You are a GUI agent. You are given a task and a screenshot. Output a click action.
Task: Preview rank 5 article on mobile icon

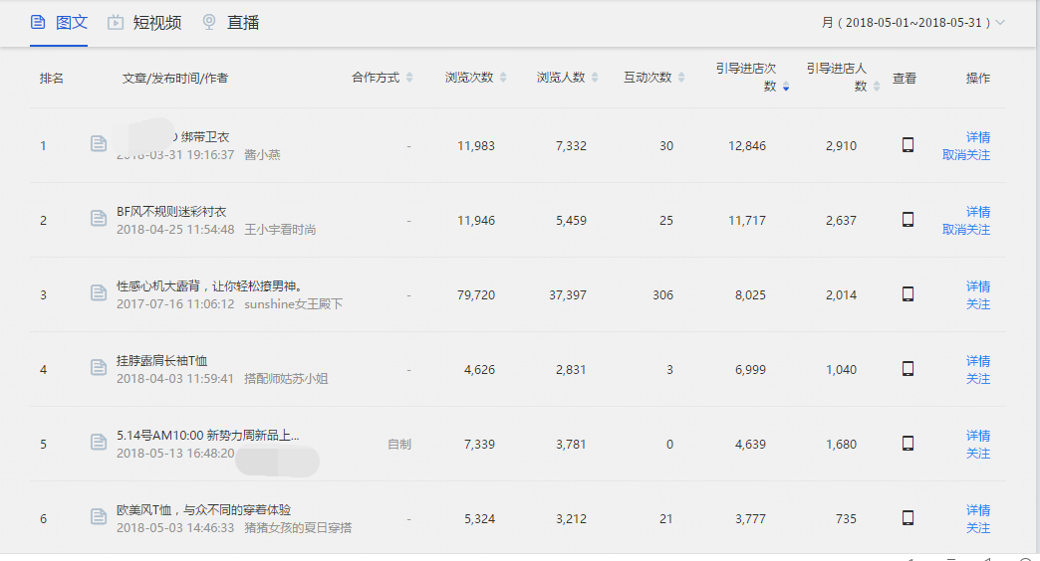coord(909,443)
